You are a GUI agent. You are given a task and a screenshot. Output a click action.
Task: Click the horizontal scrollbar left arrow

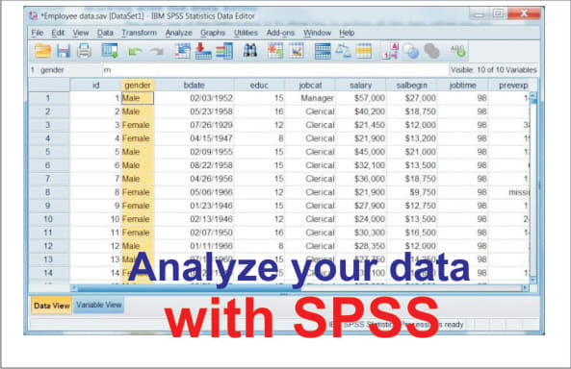pos(74,288)
